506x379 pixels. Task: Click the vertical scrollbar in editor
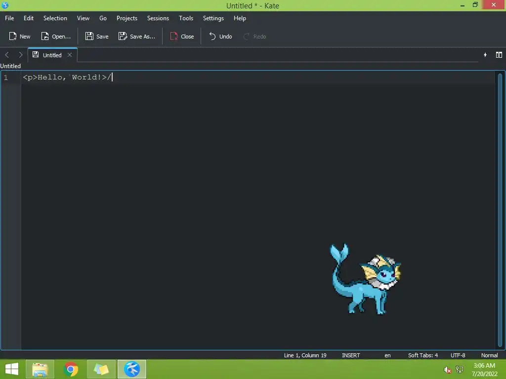(500, 209)
